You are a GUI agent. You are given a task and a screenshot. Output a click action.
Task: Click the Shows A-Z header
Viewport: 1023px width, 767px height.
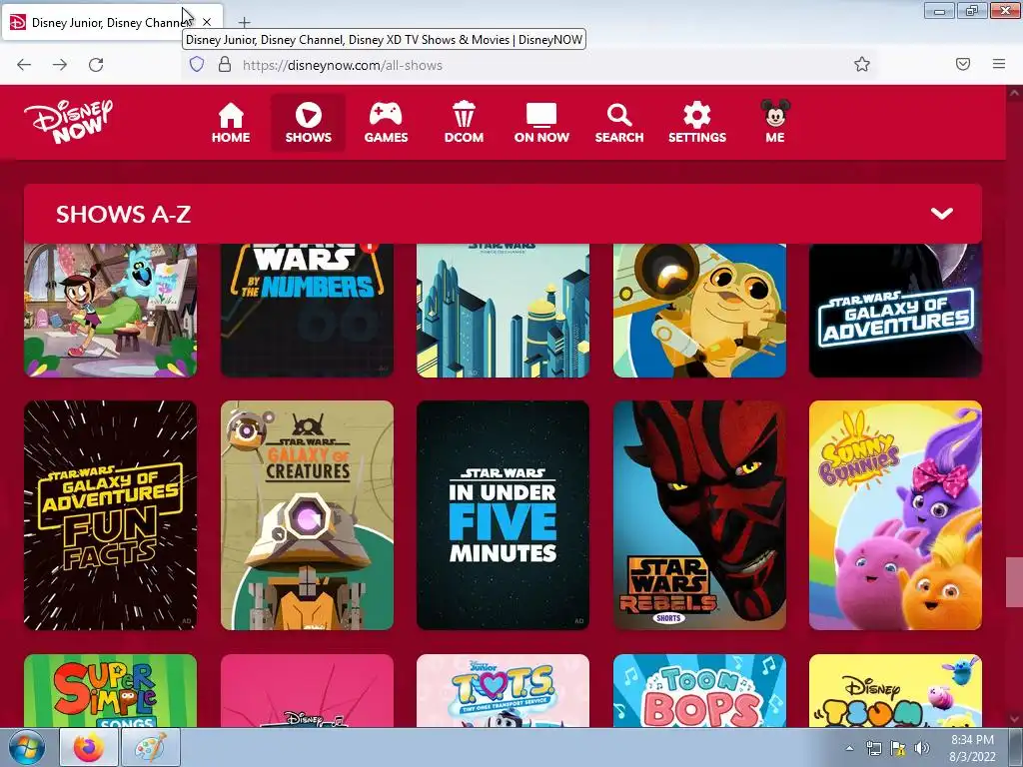(x=504, y=214)
